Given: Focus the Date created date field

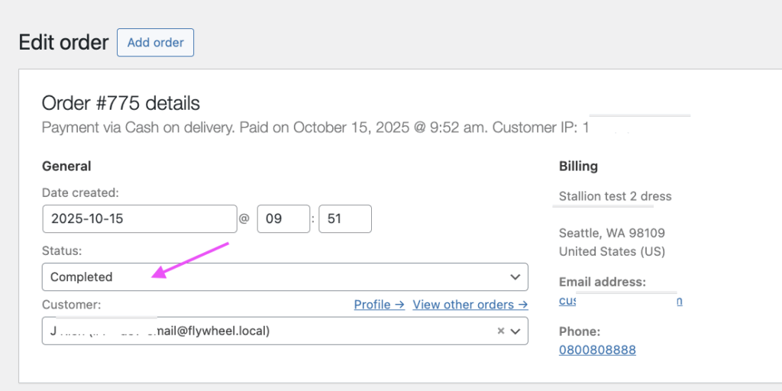Looking at the screenshot, I should point(139,218).
